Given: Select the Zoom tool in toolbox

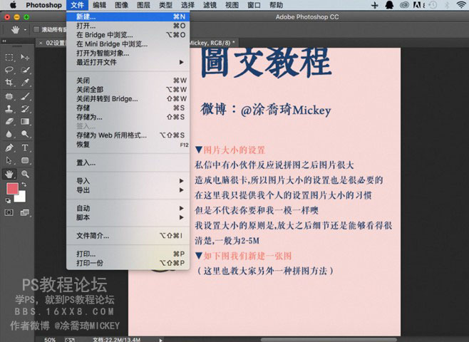Looking at the screenshot, I should coord(25,174).
